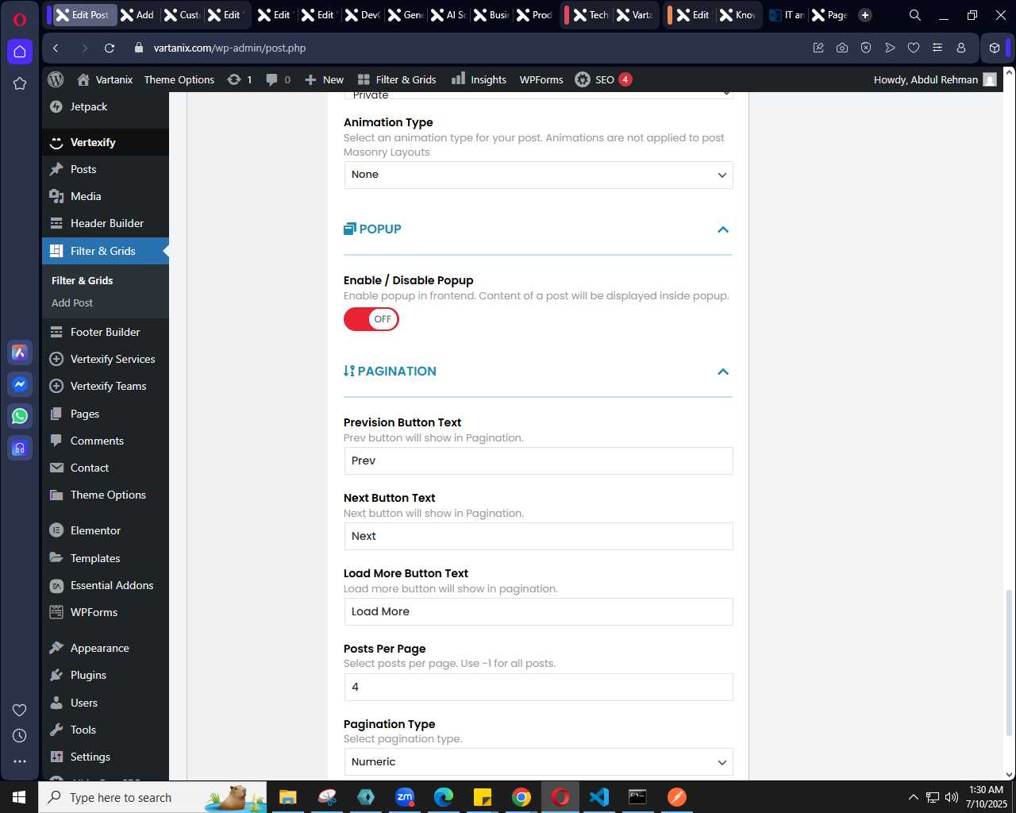Open Easy Setup sliders icon in address bar

click(x=937, y=48)
